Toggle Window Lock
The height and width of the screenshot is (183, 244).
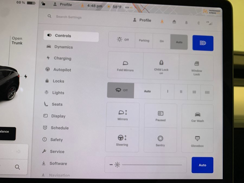click(196, 68)
